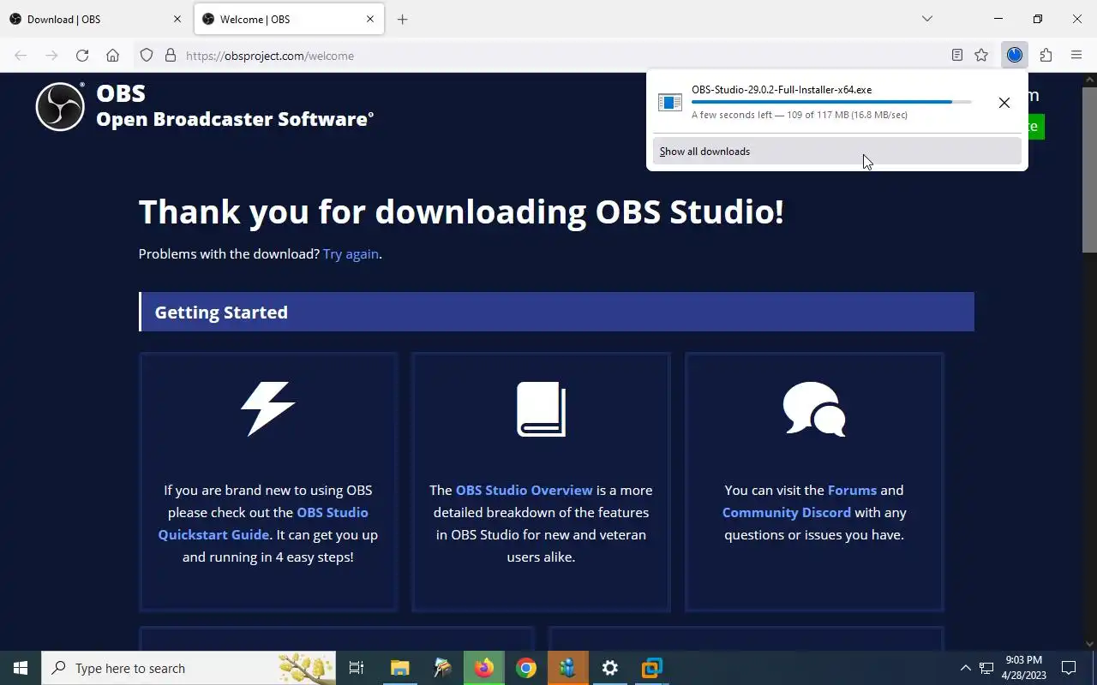Toggle reader view icon in address bar
The image size is (1097, 685).
click(x=957, y=56)
